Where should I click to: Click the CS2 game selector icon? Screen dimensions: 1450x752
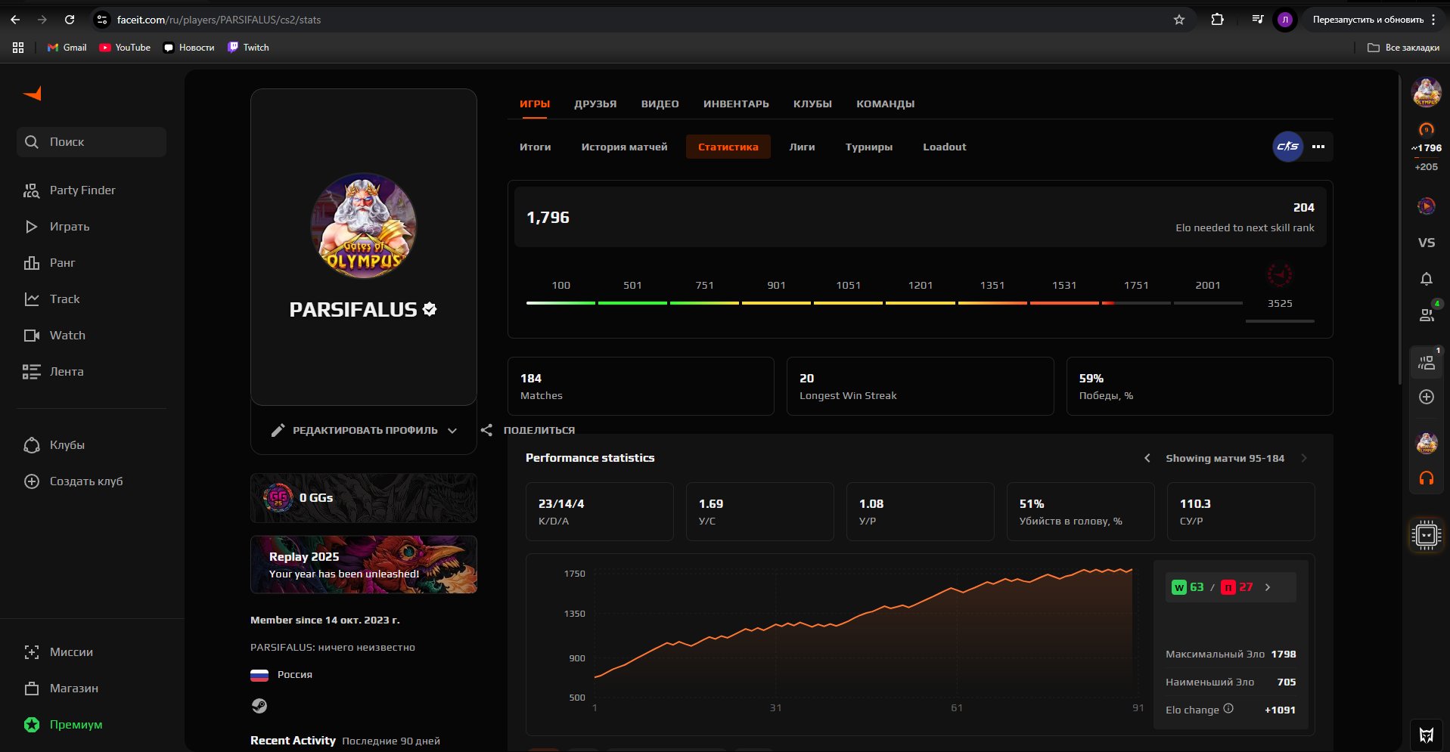[1287, 147]
